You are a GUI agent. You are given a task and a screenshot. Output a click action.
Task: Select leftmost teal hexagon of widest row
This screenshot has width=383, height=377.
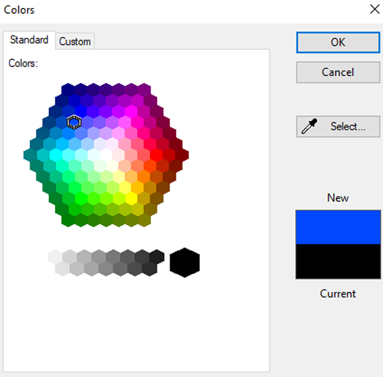pyautogui.click(x=30, y=155)
